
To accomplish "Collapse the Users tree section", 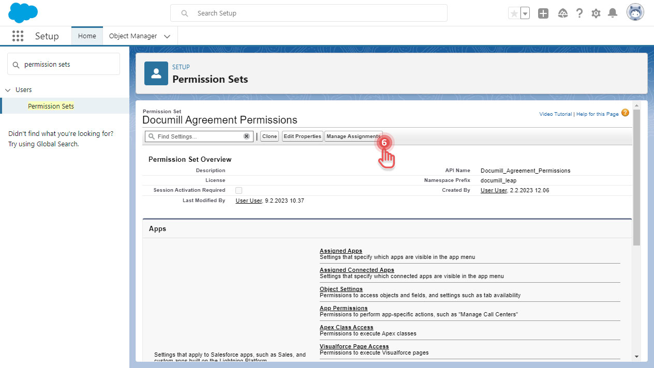I will coord(8,90).
